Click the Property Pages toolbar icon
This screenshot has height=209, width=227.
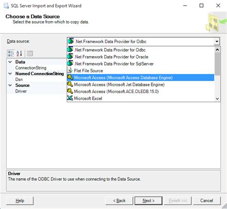pyautogui.click(x=30, y=53)
